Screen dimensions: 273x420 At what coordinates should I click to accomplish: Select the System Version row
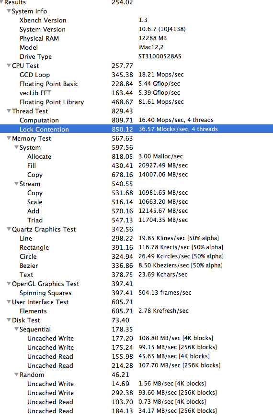[136, 29]
